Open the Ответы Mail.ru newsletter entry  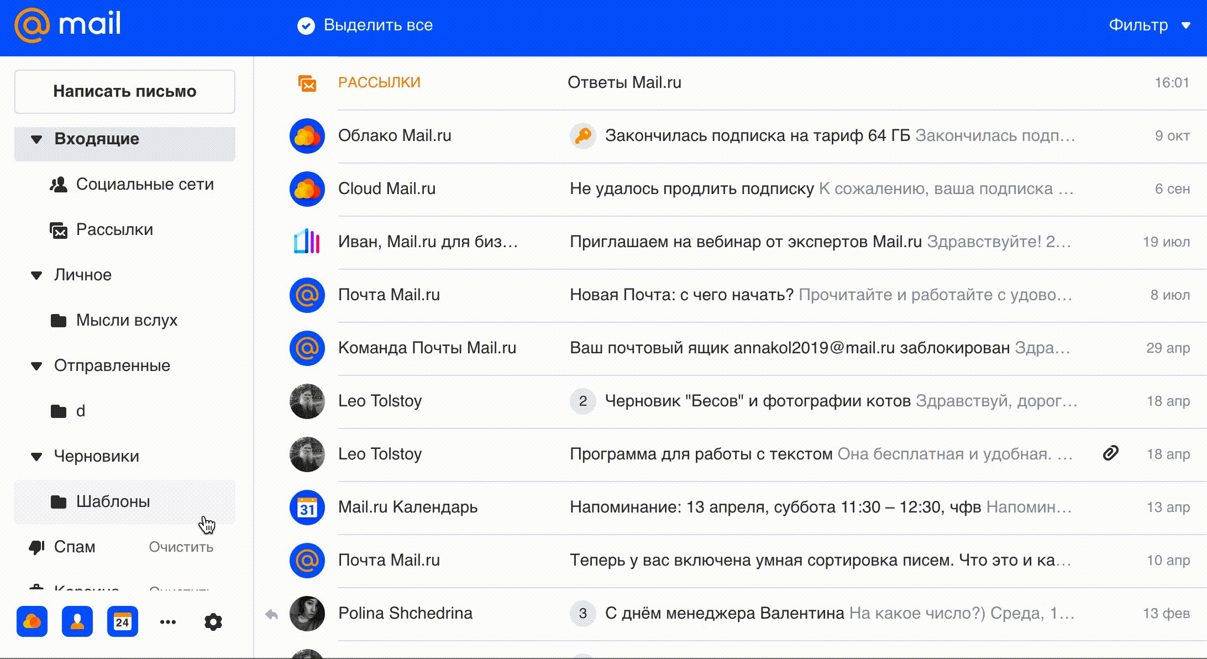(x=625, y=82)
